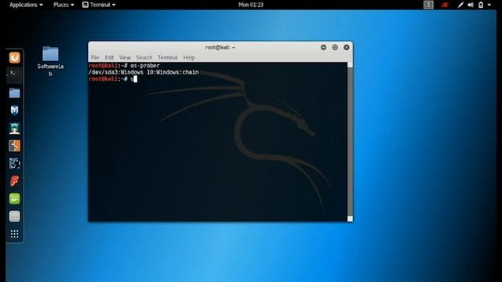The image size is (502, 282).
Task: Maximize the terminal window
Action: point(335,47)
